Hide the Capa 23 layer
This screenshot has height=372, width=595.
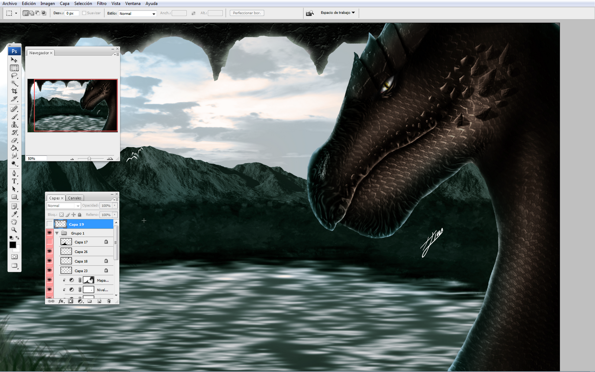pyautogui.click(x=49, y=270)
